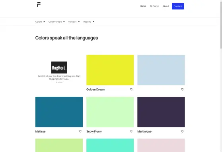Click the BugHerd ad logo
This screenshot has width=222, height=152.
(59, 67)
